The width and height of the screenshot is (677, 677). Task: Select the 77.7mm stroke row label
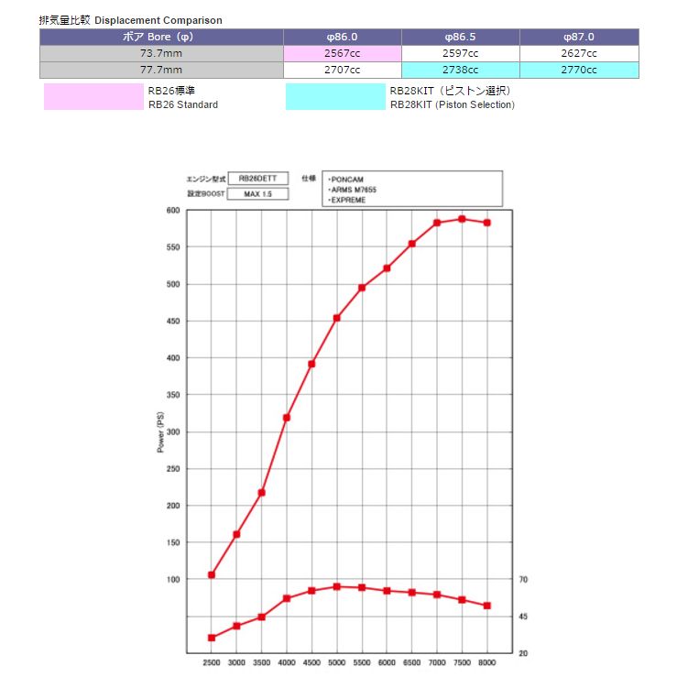[161, 69]
